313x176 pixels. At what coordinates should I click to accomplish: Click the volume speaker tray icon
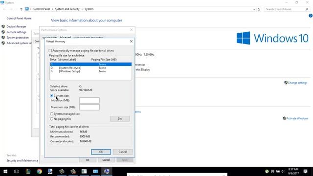click(283, 172)
